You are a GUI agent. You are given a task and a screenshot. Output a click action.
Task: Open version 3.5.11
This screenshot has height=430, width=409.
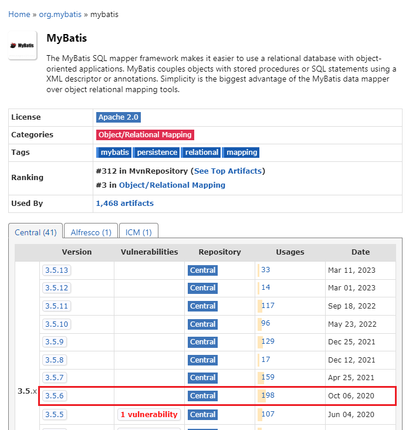point(56,306)
